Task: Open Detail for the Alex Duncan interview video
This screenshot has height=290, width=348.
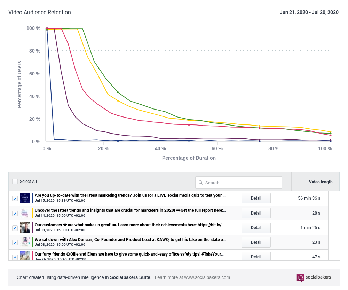Action: pyautogui.click(x=256, y=242)
